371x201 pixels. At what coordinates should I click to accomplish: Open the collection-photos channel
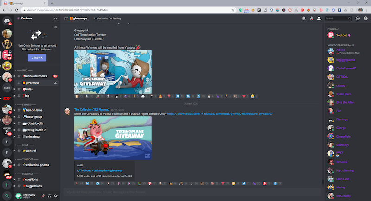[37, 165]
